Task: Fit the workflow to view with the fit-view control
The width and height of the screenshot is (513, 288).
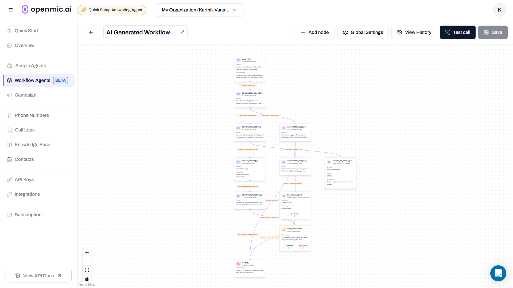Action: click(x=87, y=270)
